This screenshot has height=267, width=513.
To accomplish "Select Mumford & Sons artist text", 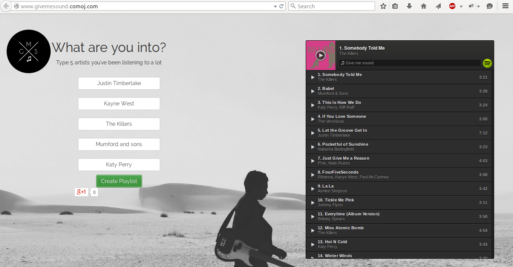I will pyautogui.click(x=333, y=93).
